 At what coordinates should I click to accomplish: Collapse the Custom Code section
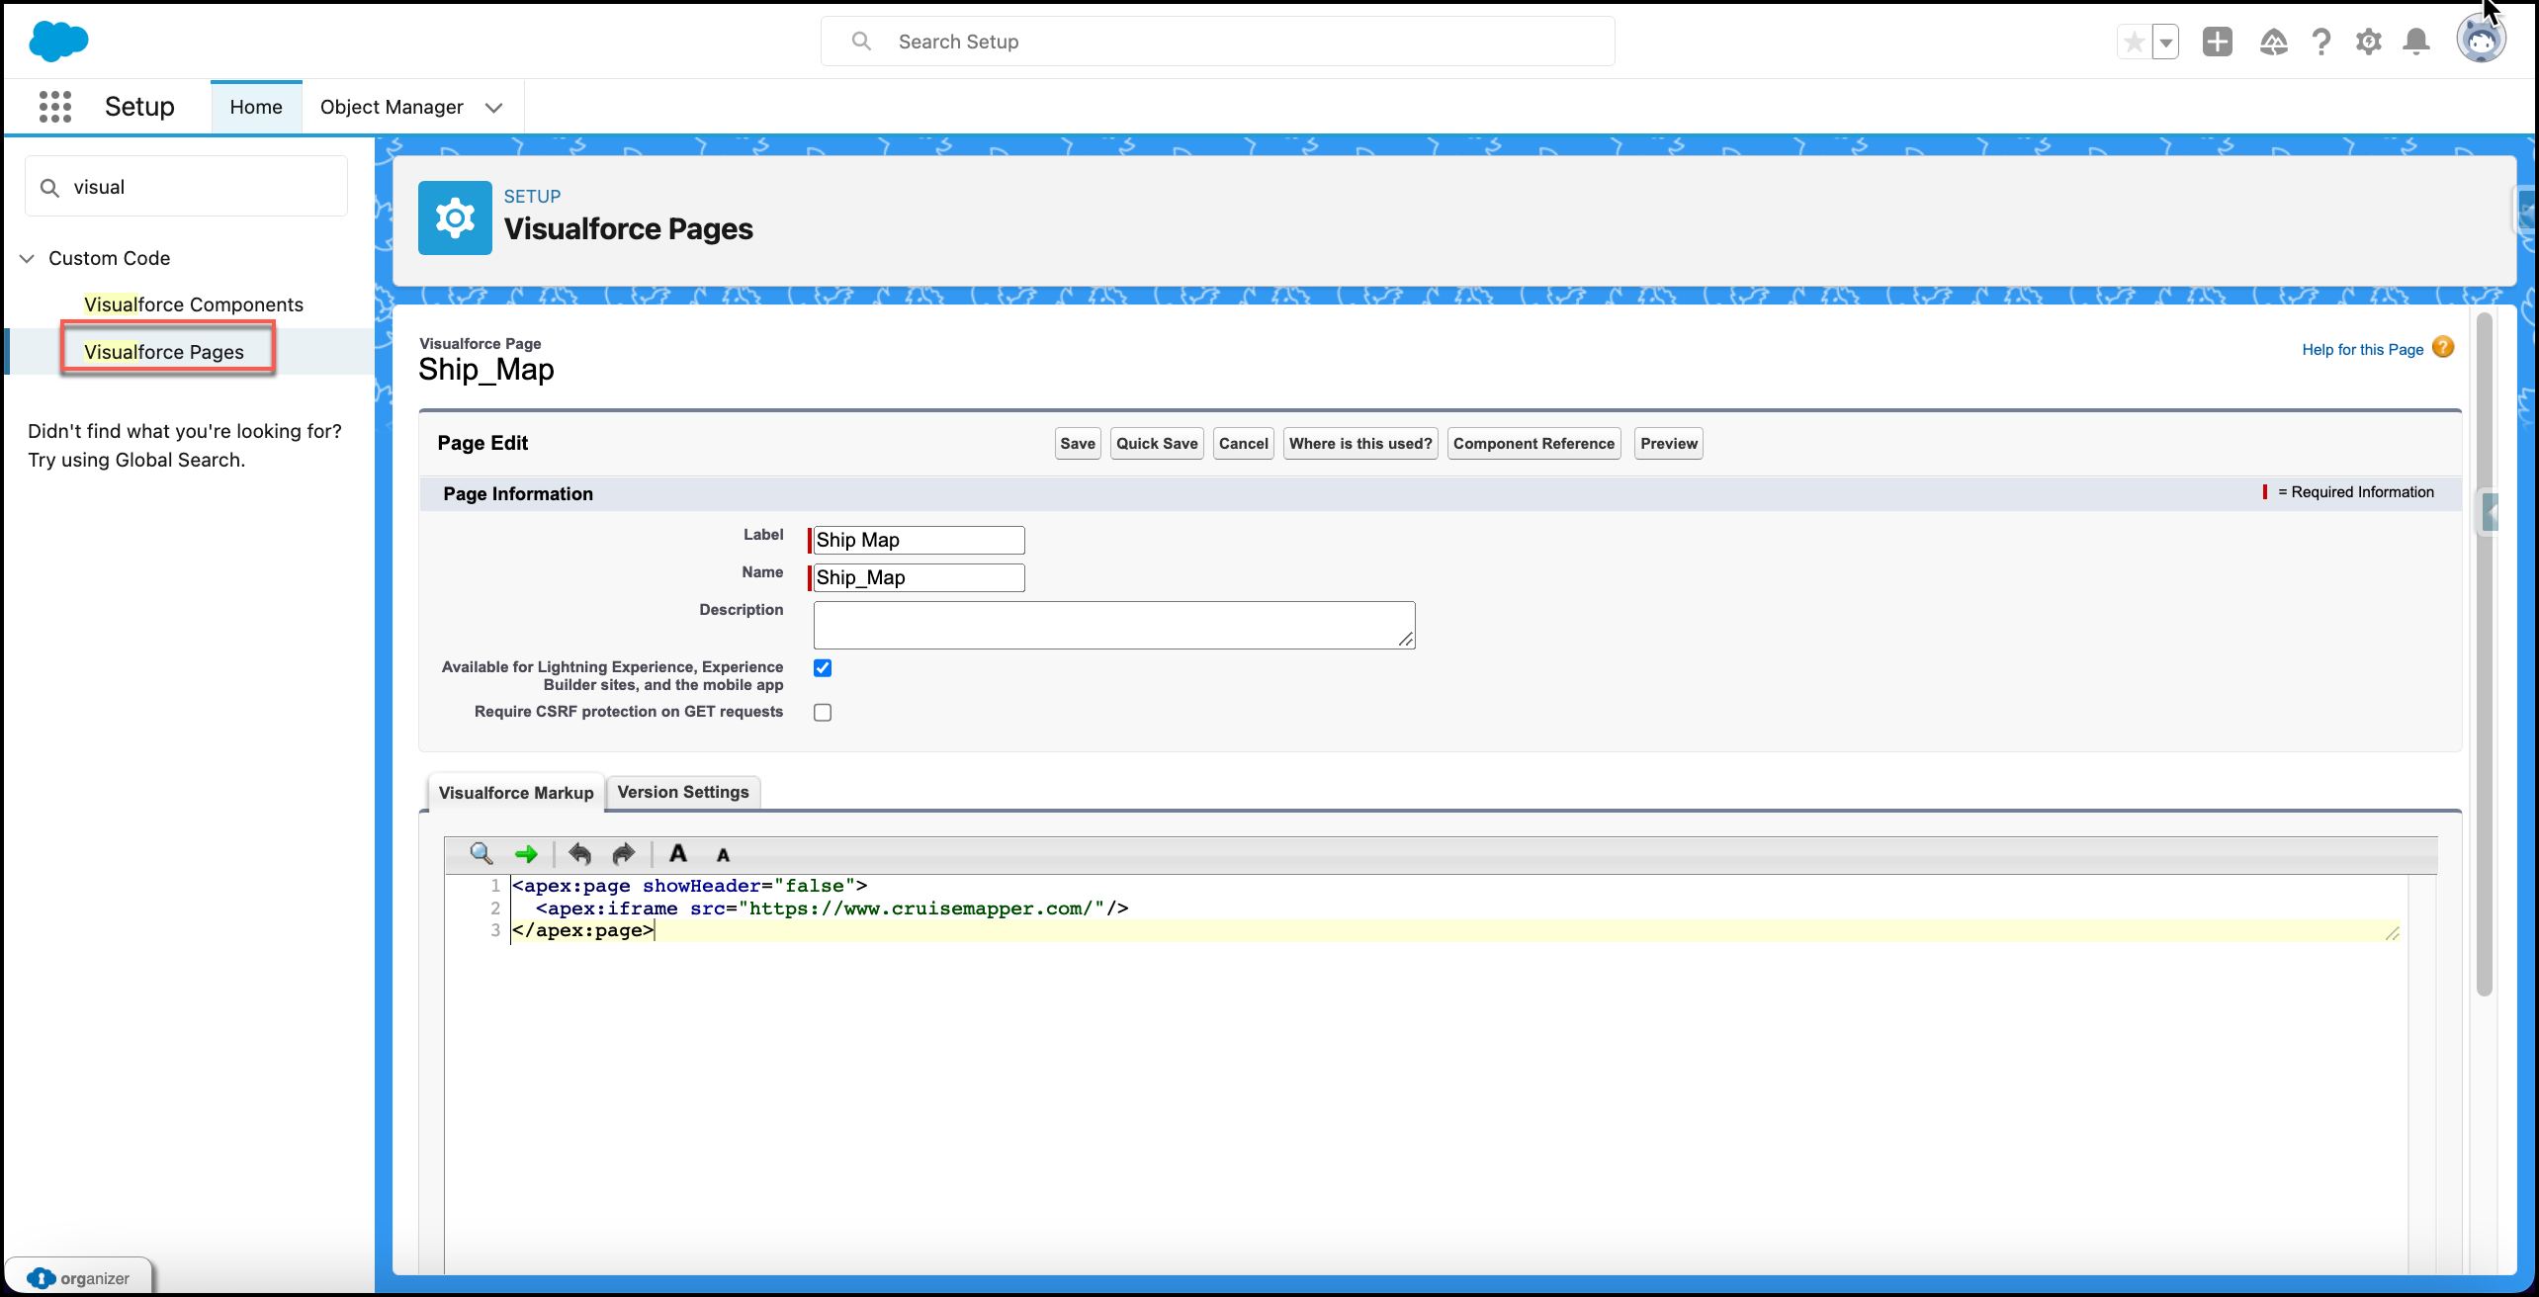28,258
